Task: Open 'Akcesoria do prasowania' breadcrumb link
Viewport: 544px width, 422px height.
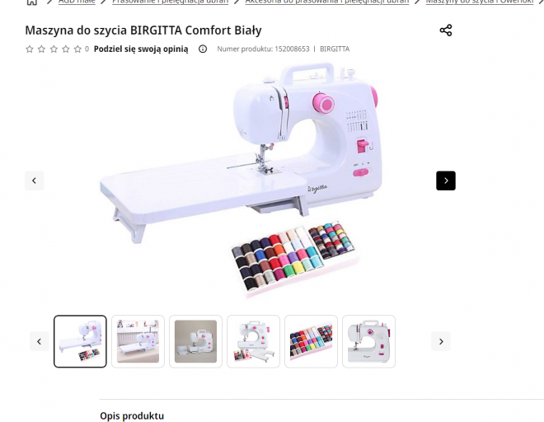Action: [327, 2]
